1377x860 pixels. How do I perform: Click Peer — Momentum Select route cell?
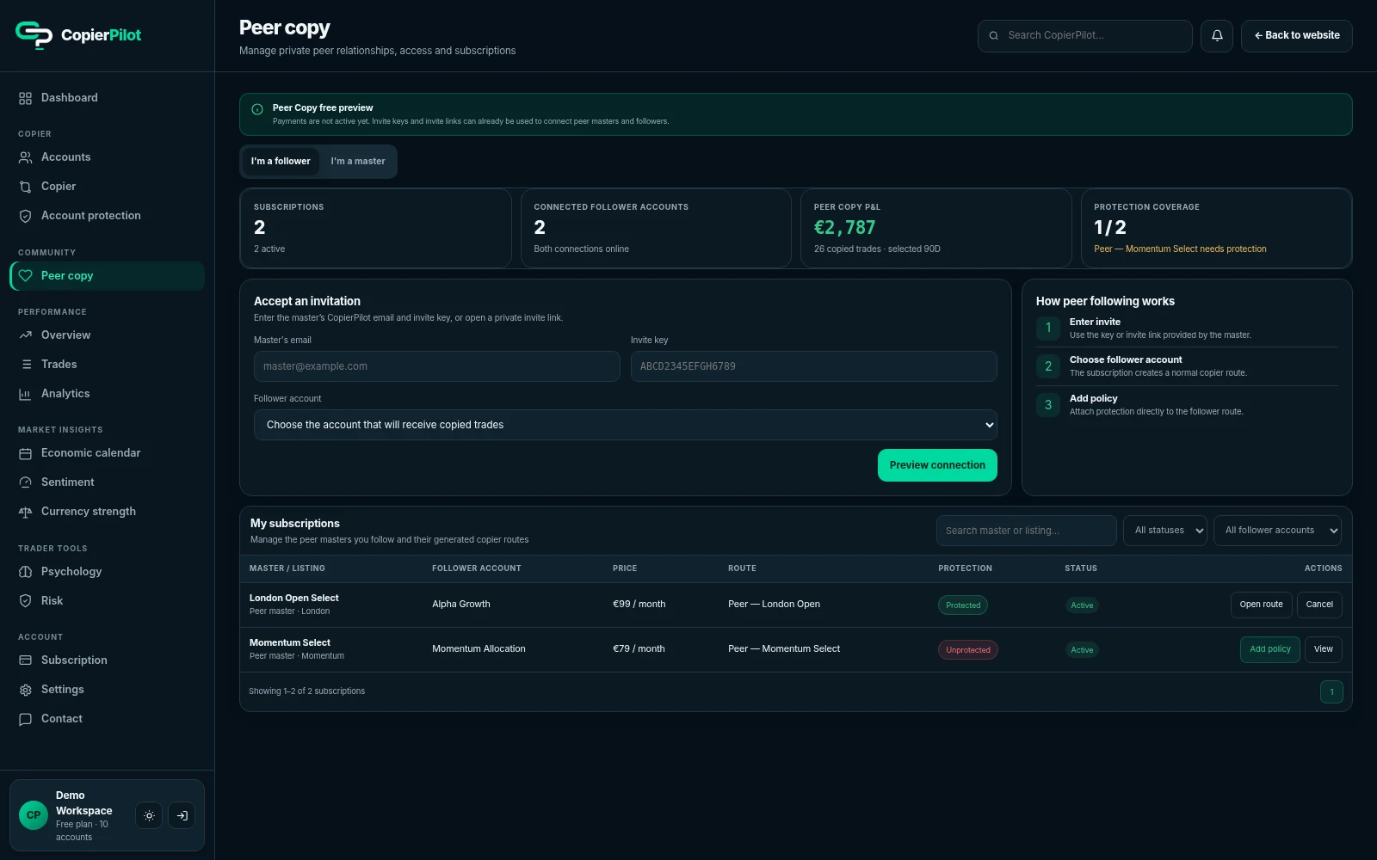coord(784,649)
